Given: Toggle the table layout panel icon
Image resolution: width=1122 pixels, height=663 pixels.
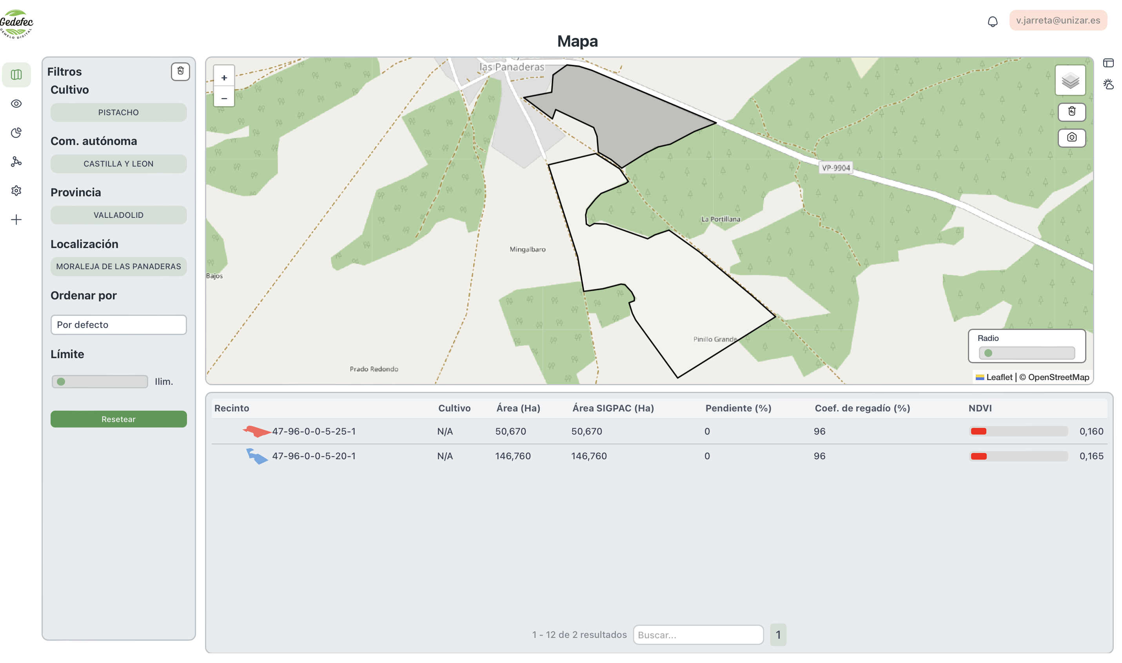Looking at the screenshot, I should tap(1108, 63).
